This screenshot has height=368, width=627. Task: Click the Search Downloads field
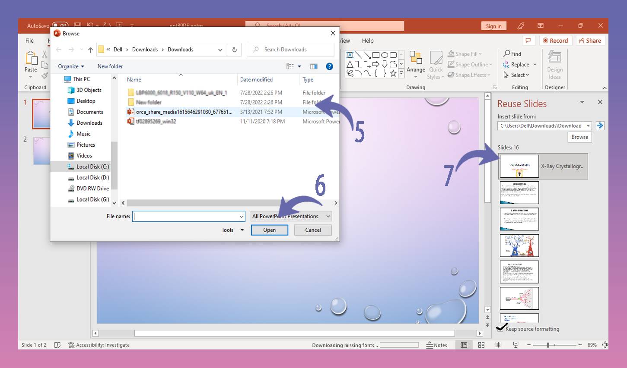tap(290, 50)
